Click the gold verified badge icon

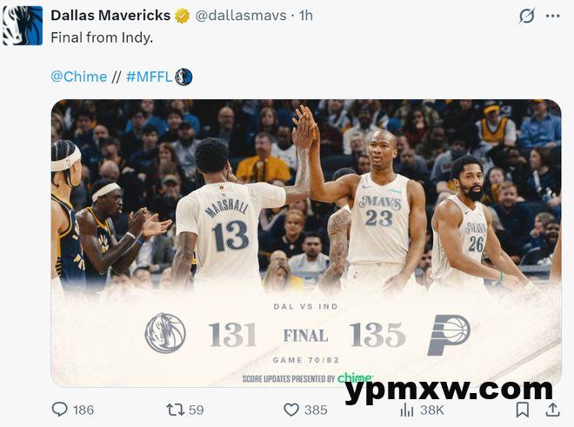tap(182, 16)
